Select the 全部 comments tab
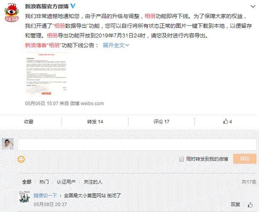This screenshot has height=212, width=259. click(x=27, y=182)
